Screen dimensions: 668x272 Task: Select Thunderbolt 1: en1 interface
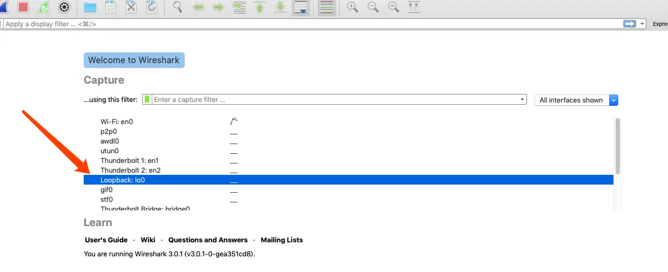(x=348, y=160)
